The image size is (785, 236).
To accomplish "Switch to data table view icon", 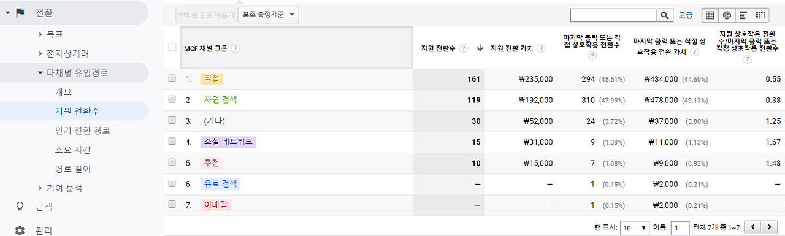I will click(709, 15).
